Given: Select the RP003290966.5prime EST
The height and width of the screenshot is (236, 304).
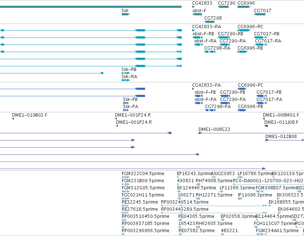Looking at the screenshot, I should (123, 235).
